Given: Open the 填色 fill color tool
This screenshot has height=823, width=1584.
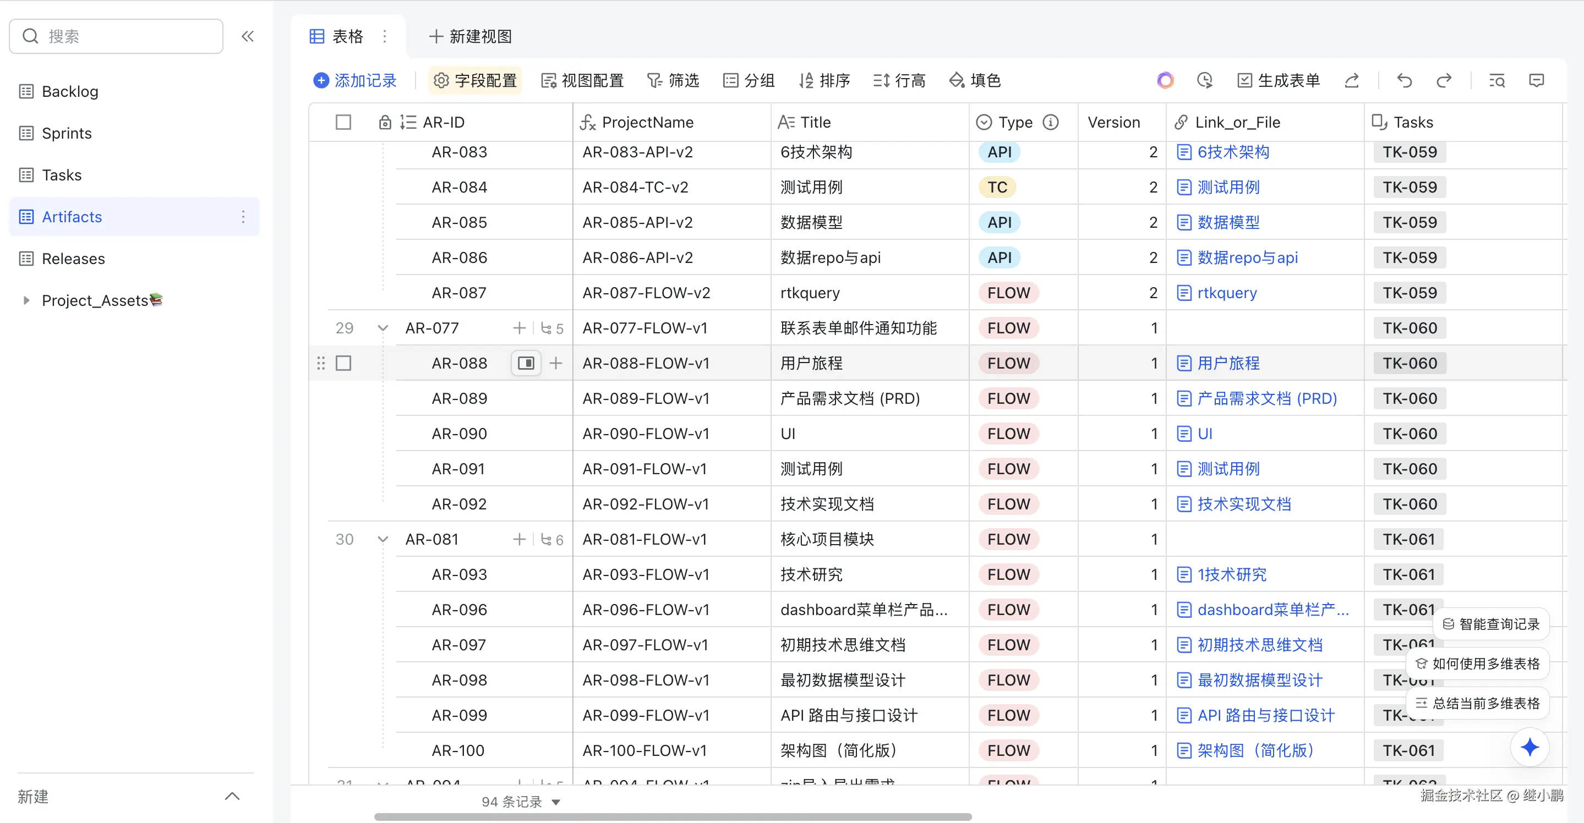Looking at the screenshot, I should click(975, 80).
